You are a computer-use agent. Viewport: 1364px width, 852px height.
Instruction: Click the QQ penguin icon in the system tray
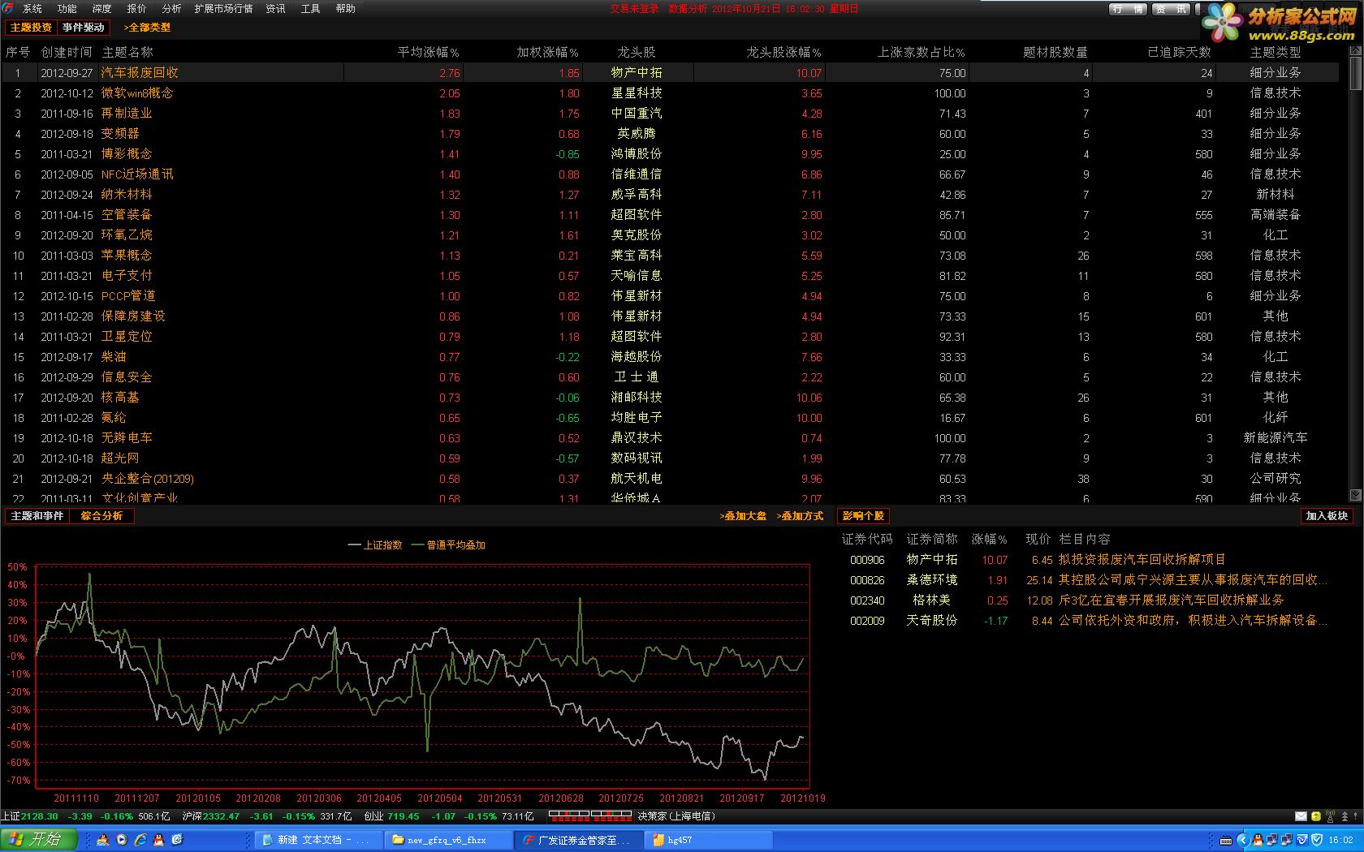(x=1258, y=840)
